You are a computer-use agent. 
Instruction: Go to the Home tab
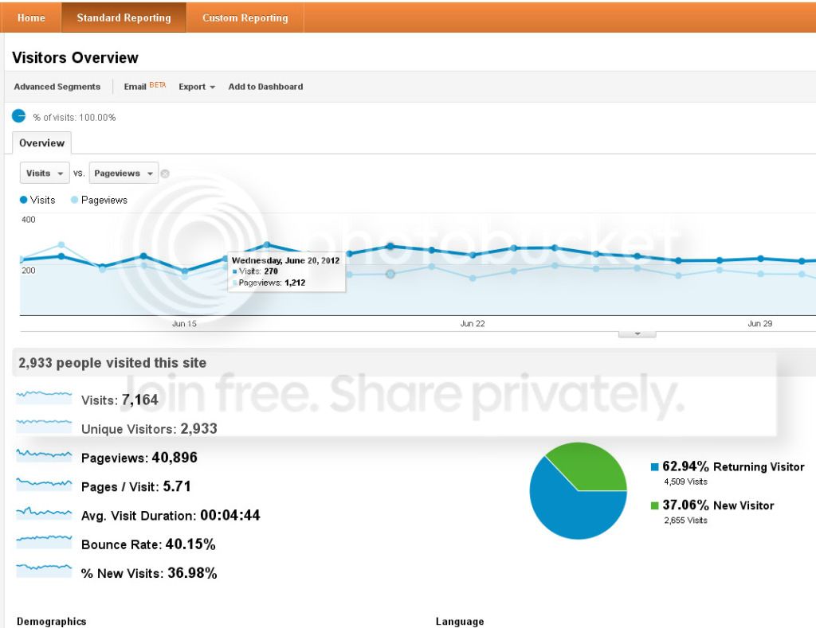point(31,18)
